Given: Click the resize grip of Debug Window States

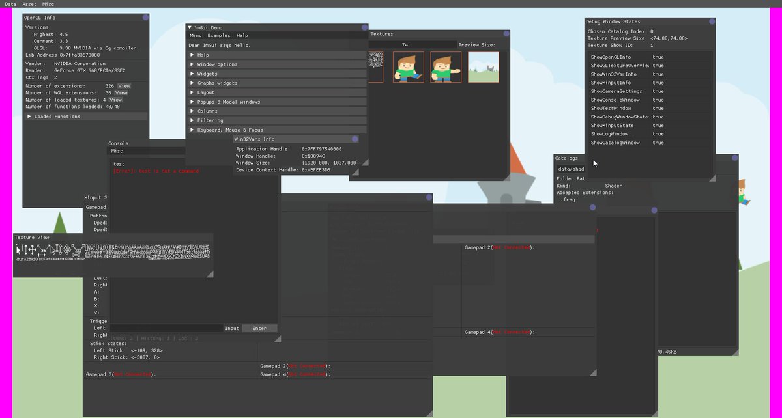Looking at the screenshot, I should coord(712,178).
